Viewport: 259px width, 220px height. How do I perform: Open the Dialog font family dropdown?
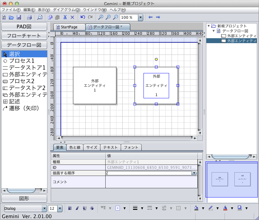[44, 208]
